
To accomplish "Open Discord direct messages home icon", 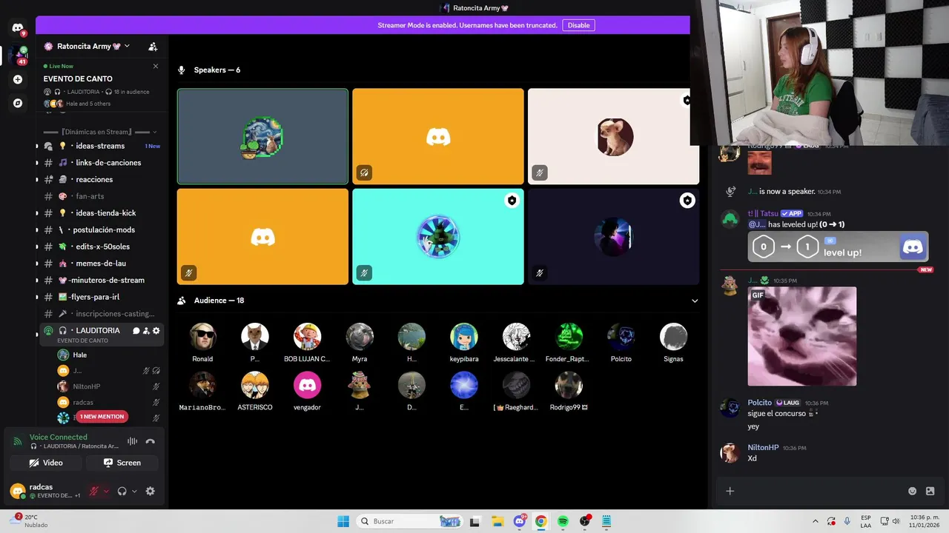I will click(x=18, y=28).
